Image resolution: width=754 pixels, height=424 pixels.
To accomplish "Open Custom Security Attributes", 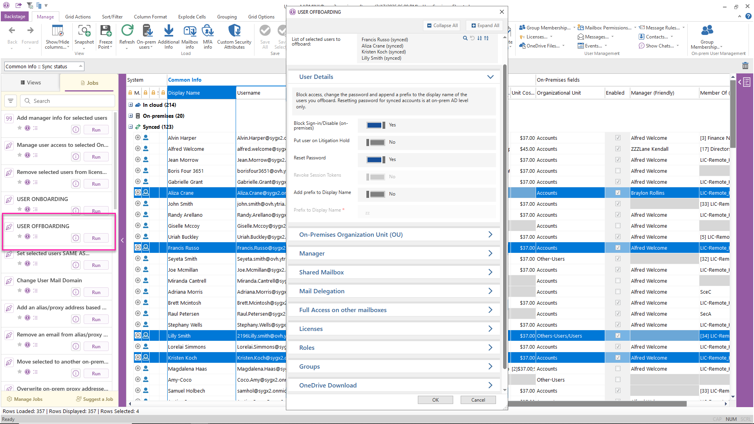I will click(x=234, y=31).
